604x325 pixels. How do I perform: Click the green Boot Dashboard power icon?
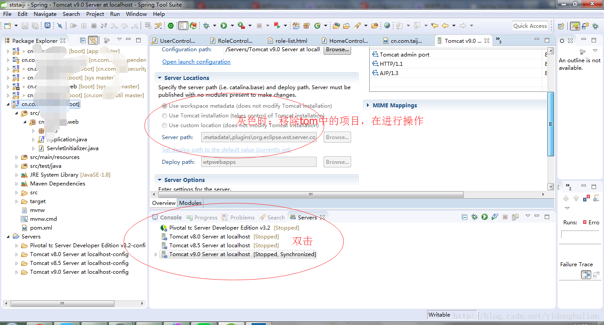[x=171, y=26]
